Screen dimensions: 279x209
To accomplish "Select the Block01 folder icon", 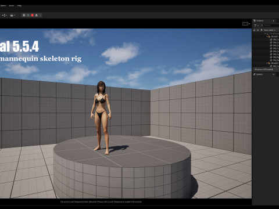I will 269,37.
